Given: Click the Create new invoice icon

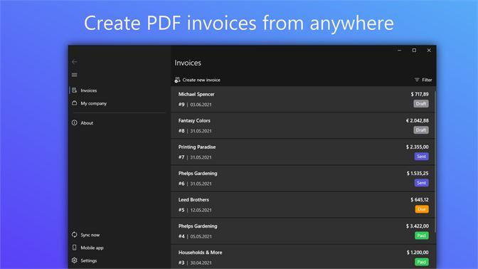Looking at the screenshot, I should pyautogui.click(x=177, y=80).
